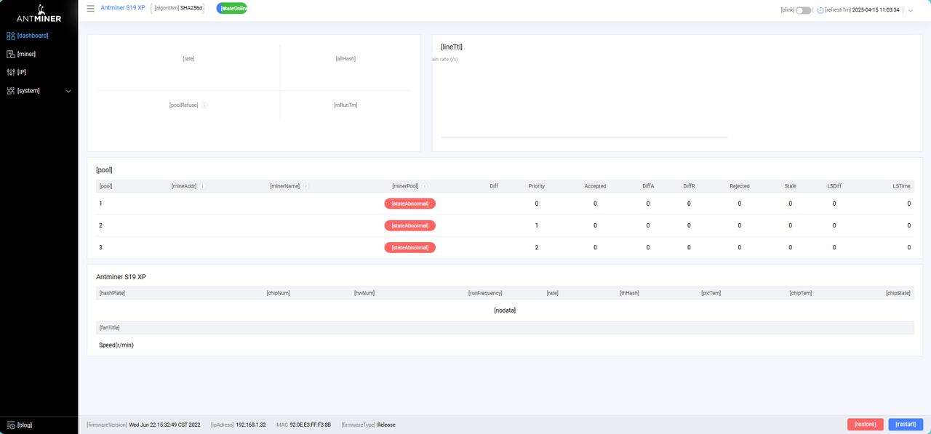Click the system icon in sidebar

(x=10, y=91)
